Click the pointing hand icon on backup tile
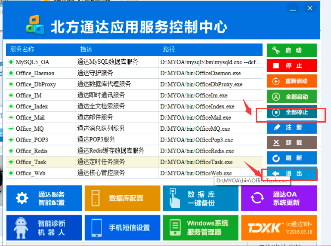 (x=174, y=198)
